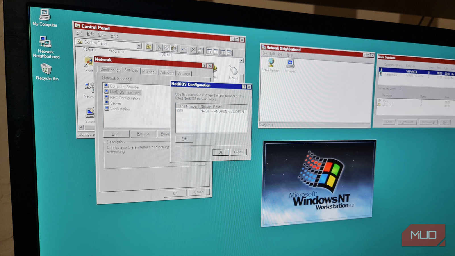455x256 pixels.
Task: Open the Network Neighborhood desktop icon
Action: point(46,47)
